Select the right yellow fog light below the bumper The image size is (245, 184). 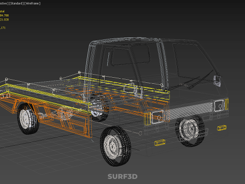coord(222,128)
